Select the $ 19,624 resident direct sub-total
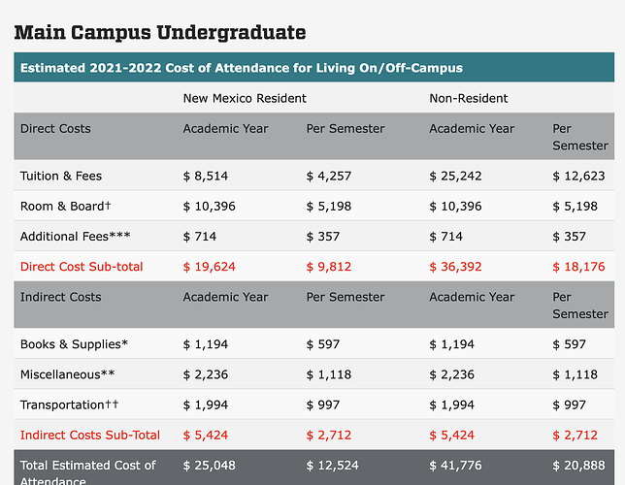Viewport: 625px width, 485px height. pyautogui.click(x=210, y=266)
